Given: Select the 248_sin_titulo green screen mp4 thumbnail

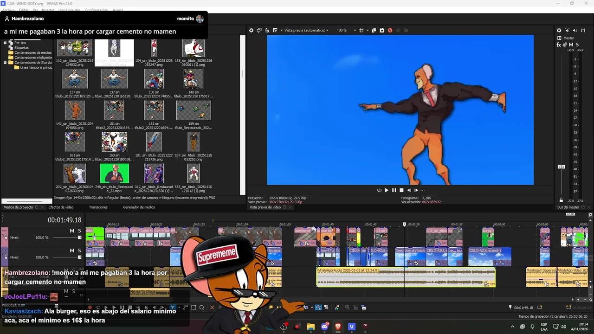Looking at the screenshot, I should 114,173.
